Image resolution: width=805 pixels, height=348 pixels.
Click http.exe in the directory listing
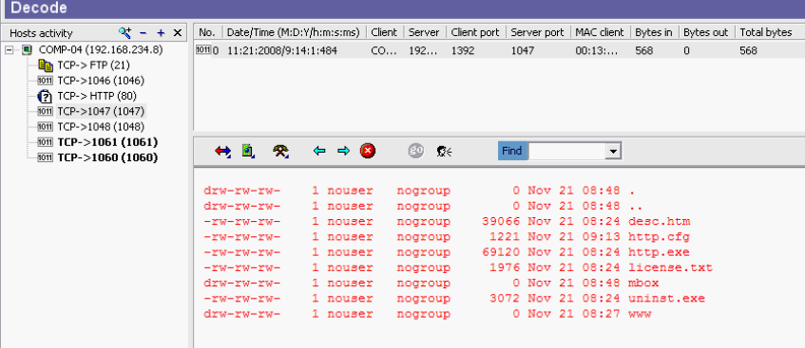pos(660,252)
